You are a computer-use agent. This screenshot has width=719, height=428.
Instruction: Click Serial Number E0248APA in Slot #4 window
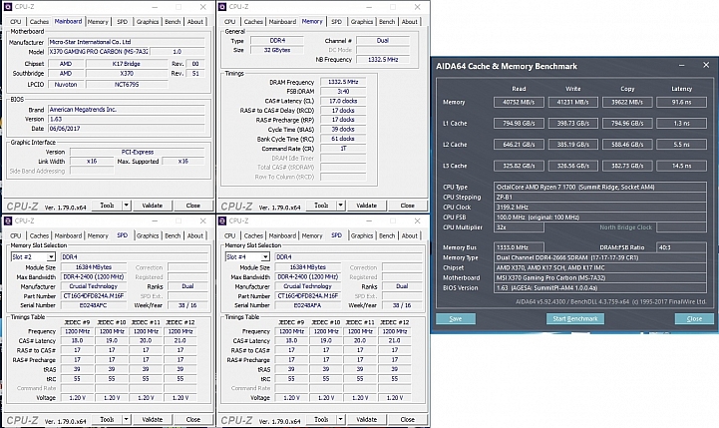[x=308, y=305]
